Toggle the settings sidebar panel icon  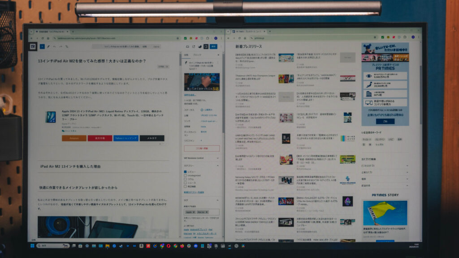click(x=206, y=47)
